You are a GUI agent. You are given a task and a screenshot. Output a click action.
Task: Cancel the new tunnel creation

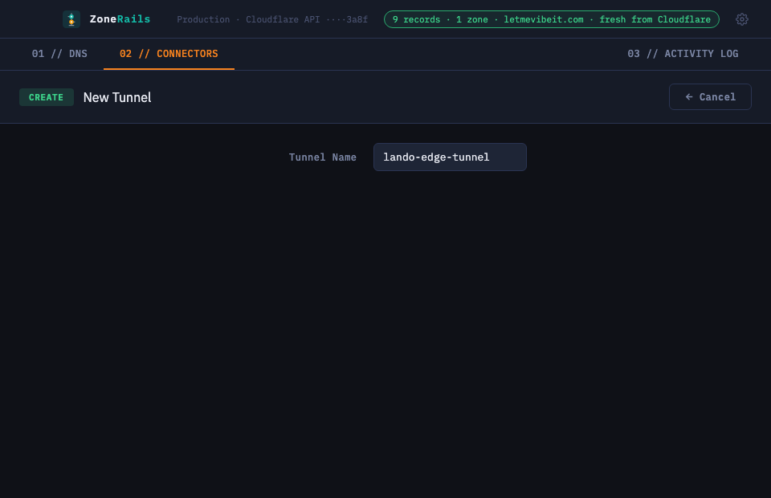[710, 97]
